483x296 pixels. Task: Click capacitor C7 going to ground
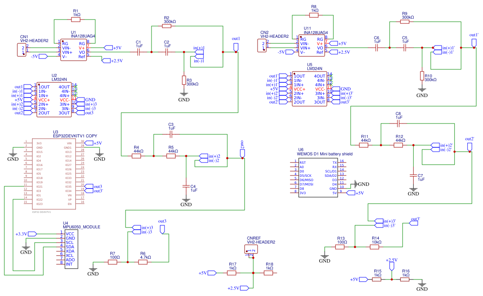point(413,176)
